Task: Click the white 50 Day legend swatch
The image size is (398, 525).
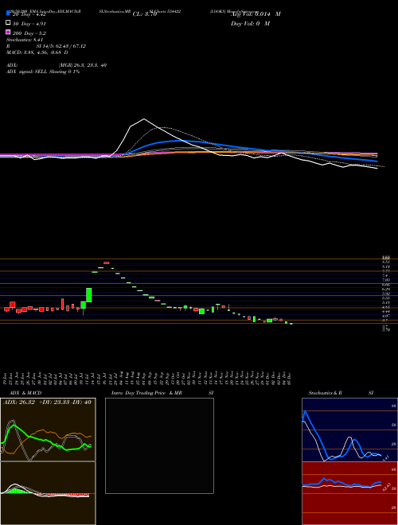Action: click(x=9, y=22)
